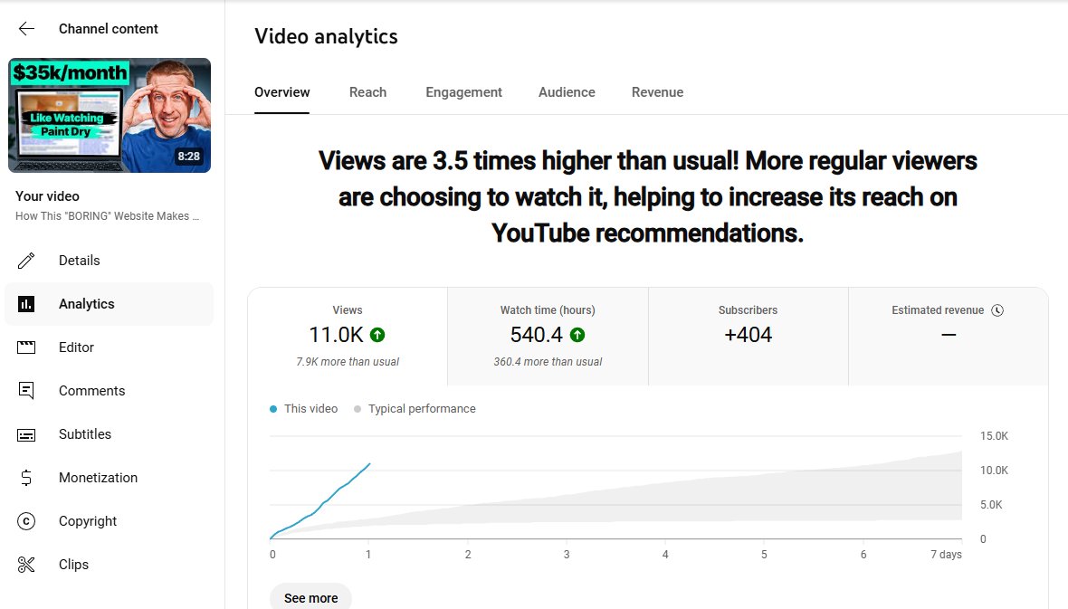Click the scissors Clips icon
This screenshot has height=609, width=1068.
coord(26,565)
